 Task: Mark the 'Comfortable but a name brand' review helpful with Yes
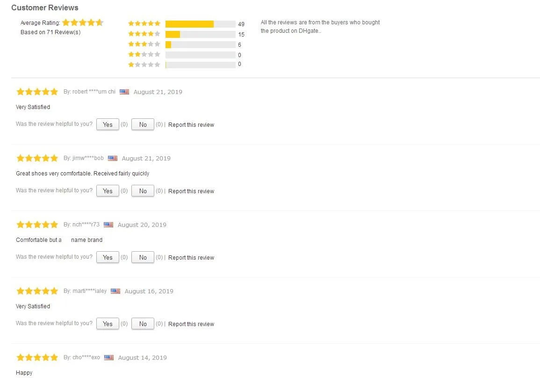108,257
